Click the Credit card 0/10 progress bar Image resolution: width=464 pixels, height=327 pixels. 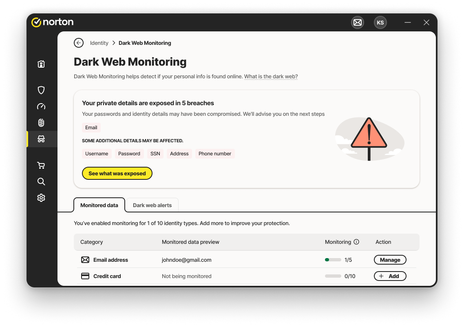(x=333, y=276)
